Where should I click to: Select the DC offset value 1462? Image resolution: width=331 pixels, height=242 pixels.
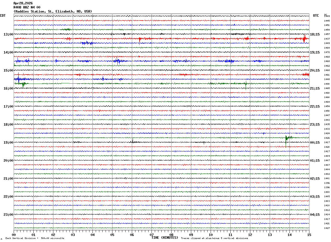tap(327, 66)
